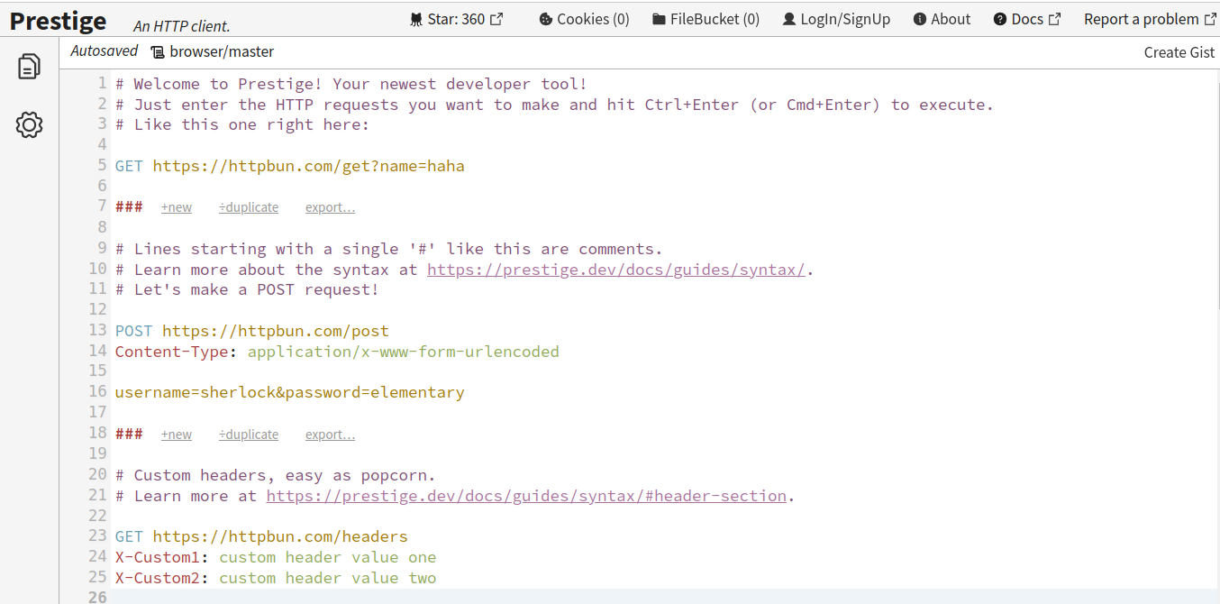The width and height of the screenshot is (1220, 604).
Task: Open the Docs external link
Action: coord(1027,19)
